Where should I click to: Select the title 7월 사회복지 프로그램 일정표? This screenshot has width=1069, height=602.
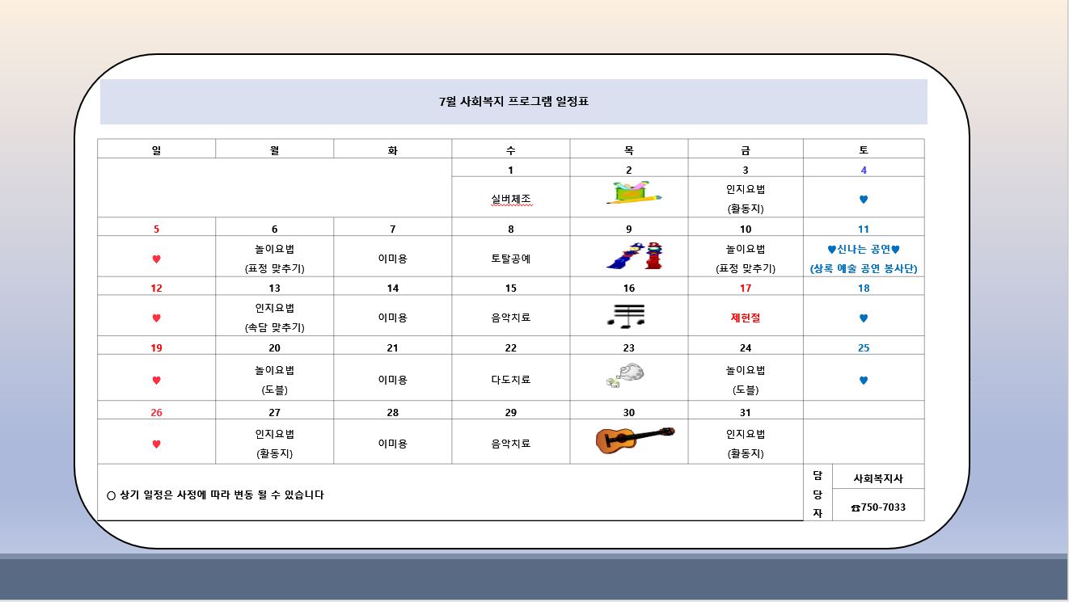tap(513, 102)
